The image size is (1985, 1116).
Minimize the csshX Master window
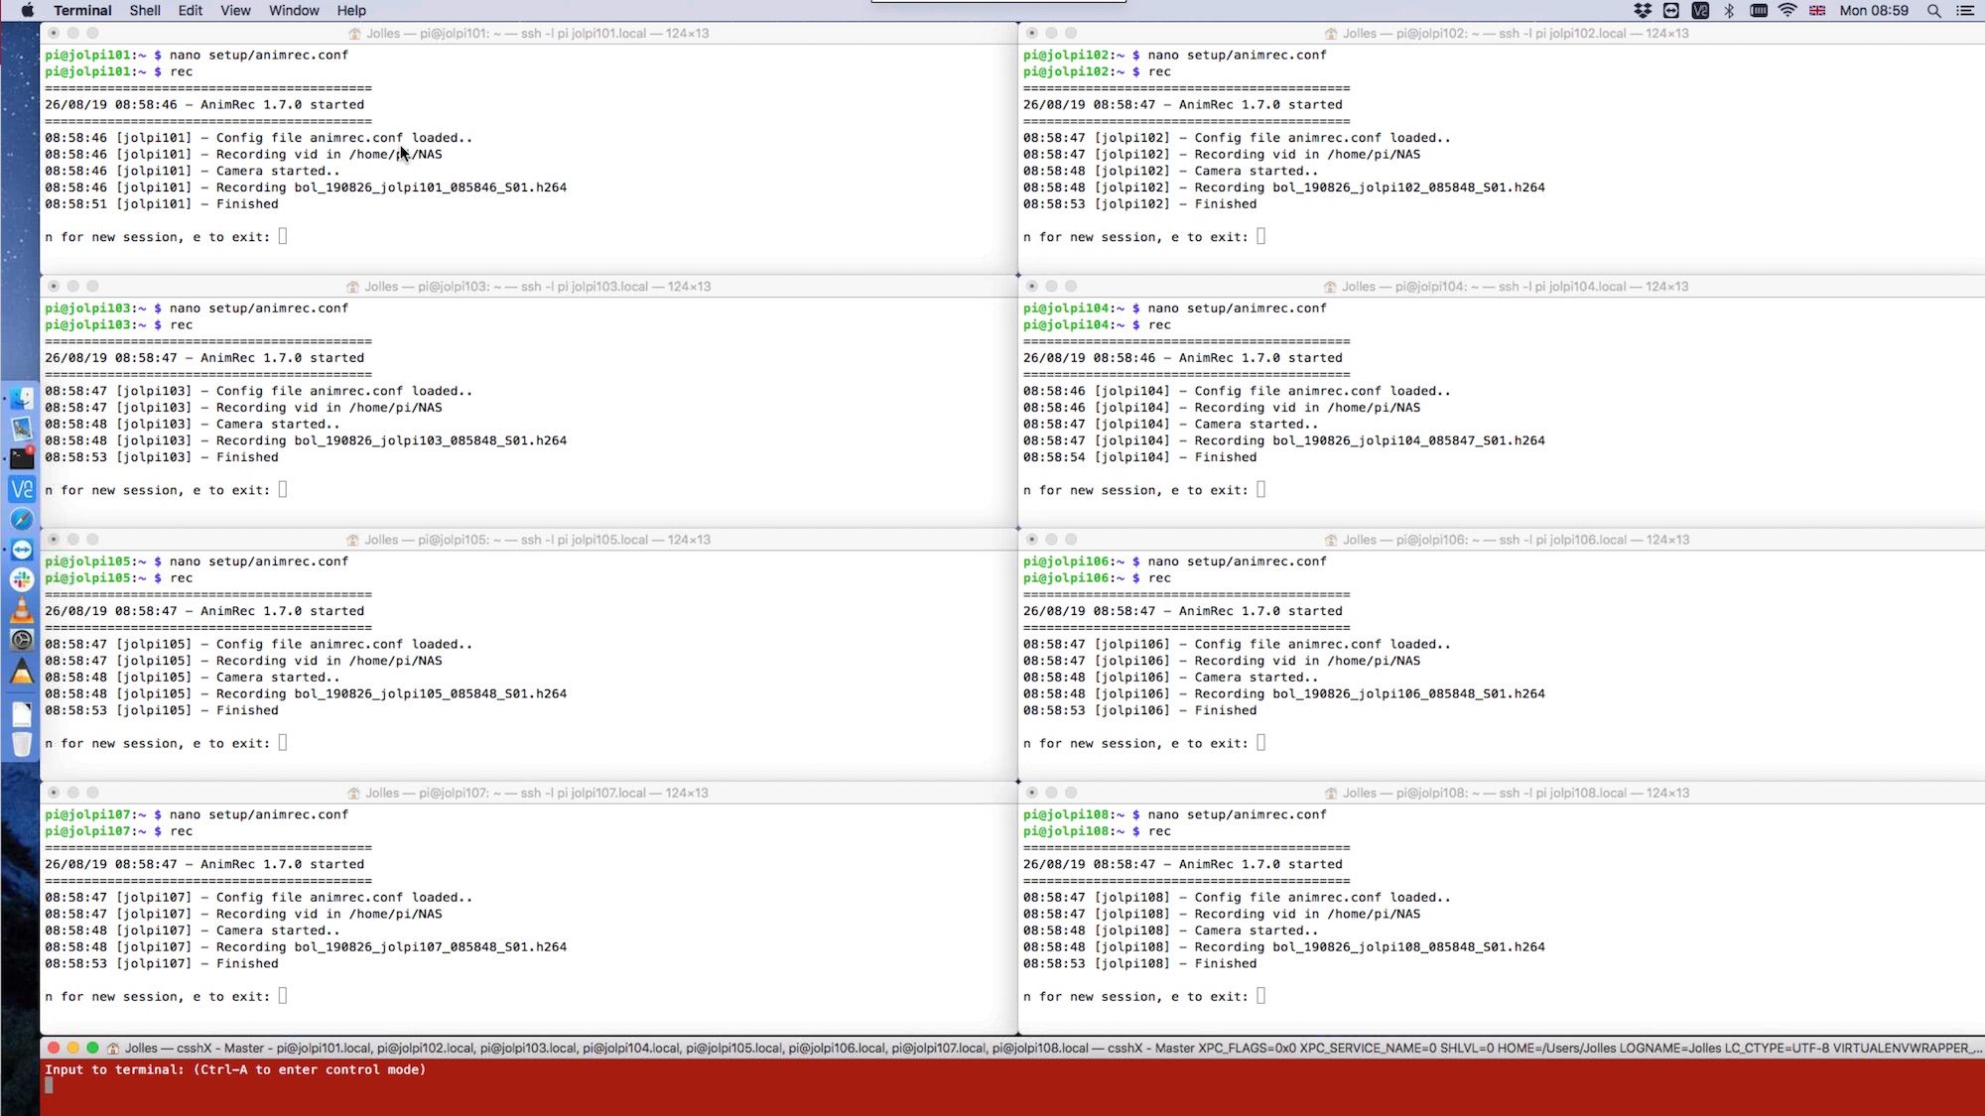tap(73, 1048)
